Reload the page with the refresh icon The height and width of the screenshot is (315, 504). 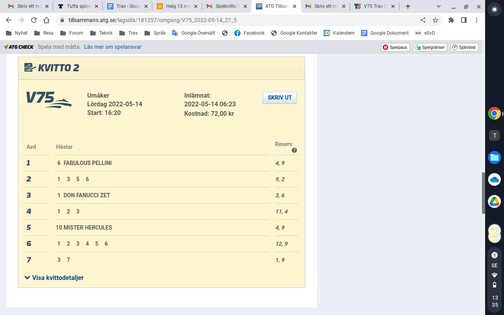pyautogui.click(x=34, y=20)
